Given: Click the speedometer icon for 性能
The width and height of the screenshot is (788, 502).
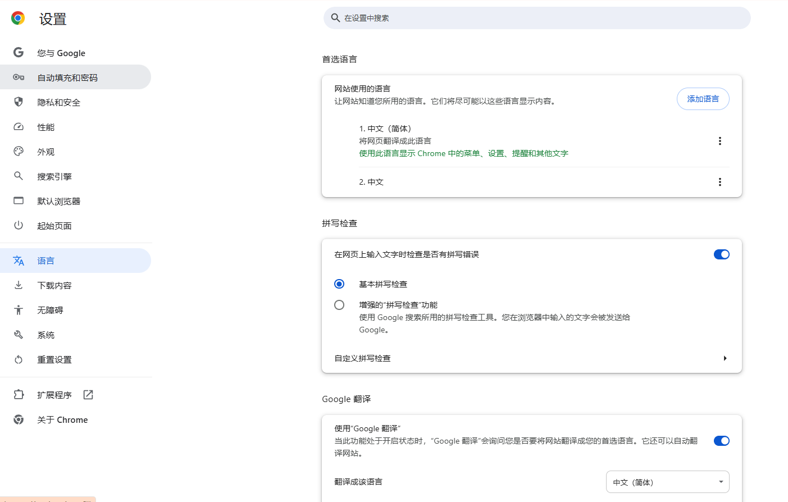Looking at the screenshot, I should click(x=19, y=126).
